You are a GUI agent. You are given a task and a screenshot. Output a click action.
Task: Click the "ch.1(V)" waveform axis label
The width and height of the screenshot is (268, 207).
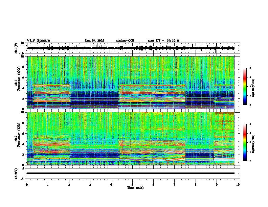(x=16, y=48)
